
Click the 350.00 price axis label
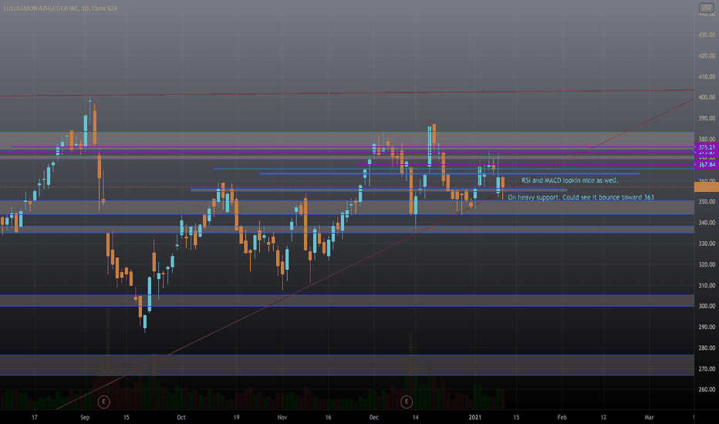707,202
